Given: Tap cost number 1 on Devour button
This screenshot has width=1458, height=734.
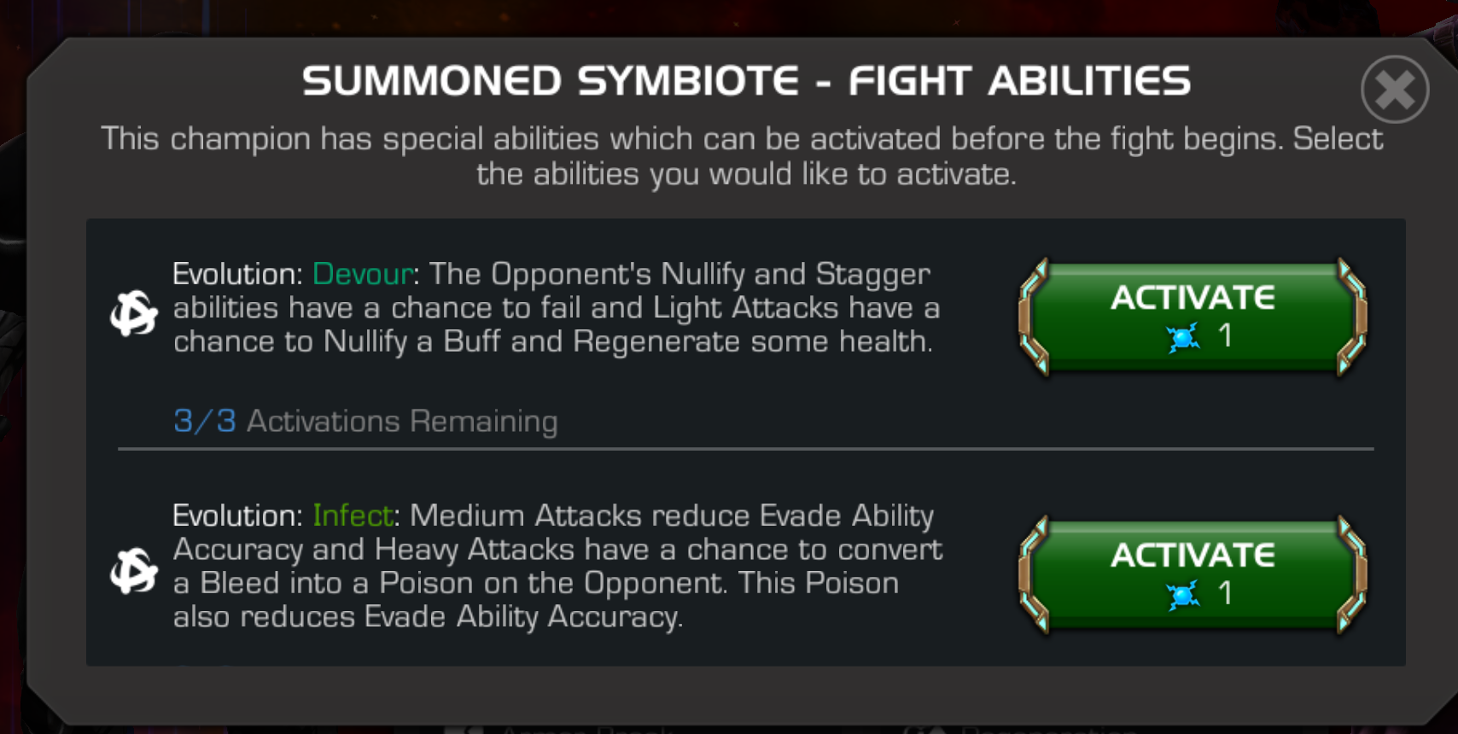Looking at the screenshot, I should [x=1225, y=336].
